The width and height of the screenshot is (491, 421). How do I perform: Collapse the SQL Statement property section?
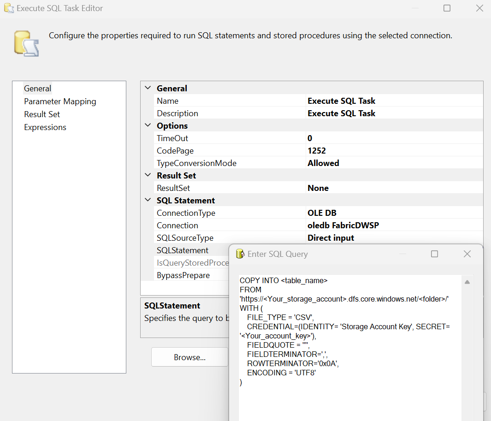click(148, 200)
